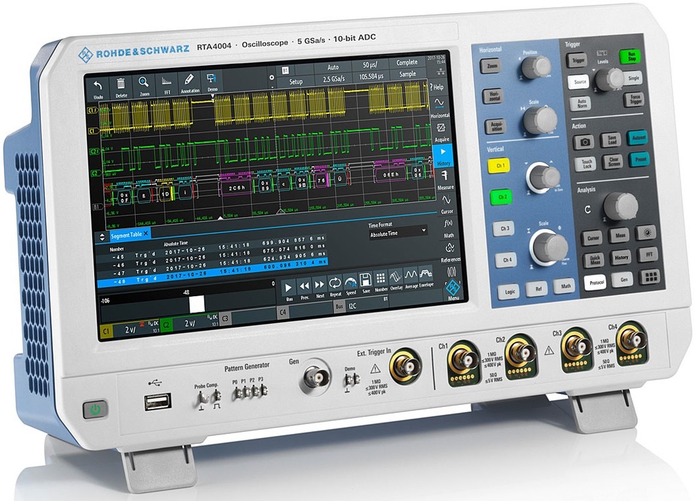This screenshot has width=695, height=501.
Task: Open the 50 µs/ time scale field
Action: pos(370,64)
